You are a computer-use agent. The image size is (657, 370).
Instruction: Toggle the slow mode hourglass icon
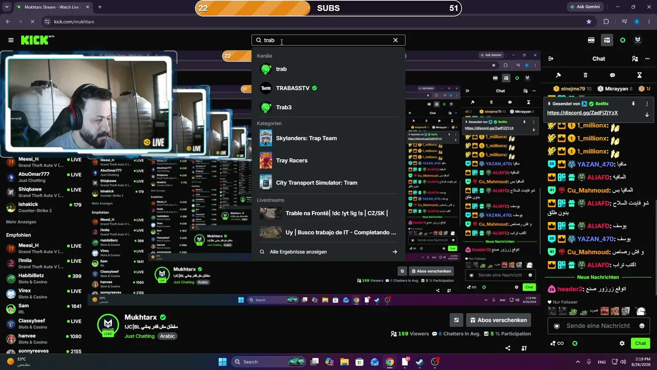[640, 75]
